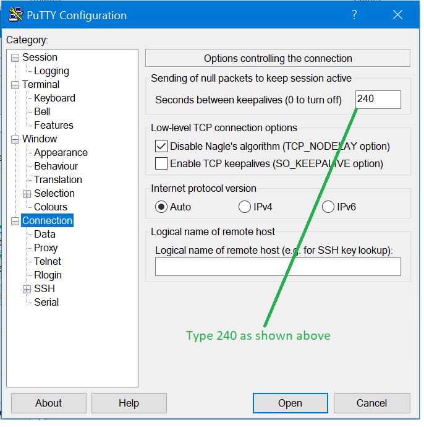Click the Open button
Screen dimensions: 424x427
click(289, 403)
